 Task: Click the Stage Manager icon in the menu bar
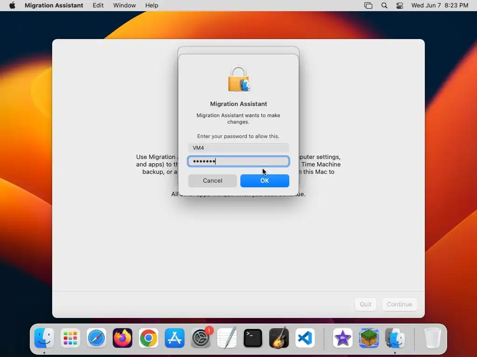pyautogui.click(x=368, y=6)
